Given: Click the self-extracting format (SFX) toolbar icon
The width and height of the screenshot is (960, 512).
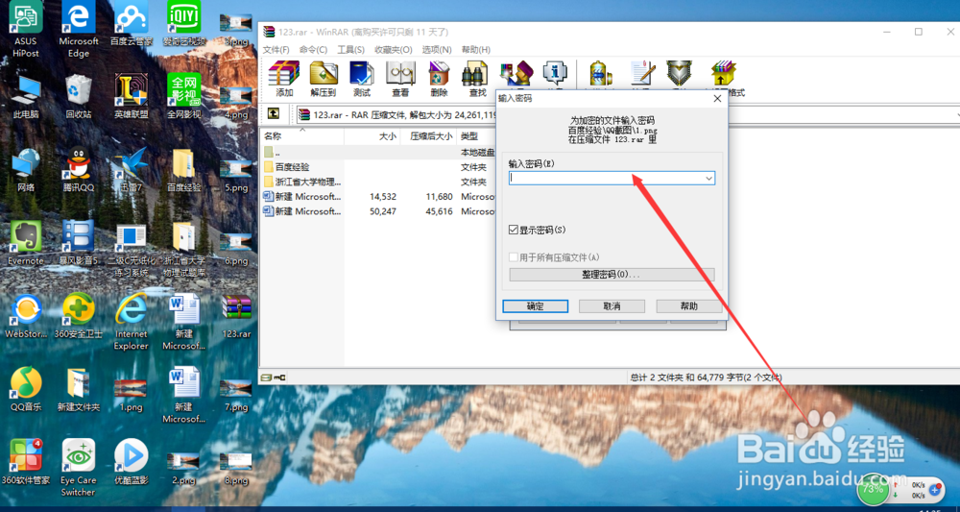Looking at the screenshot, I should (x=724, y=73).
